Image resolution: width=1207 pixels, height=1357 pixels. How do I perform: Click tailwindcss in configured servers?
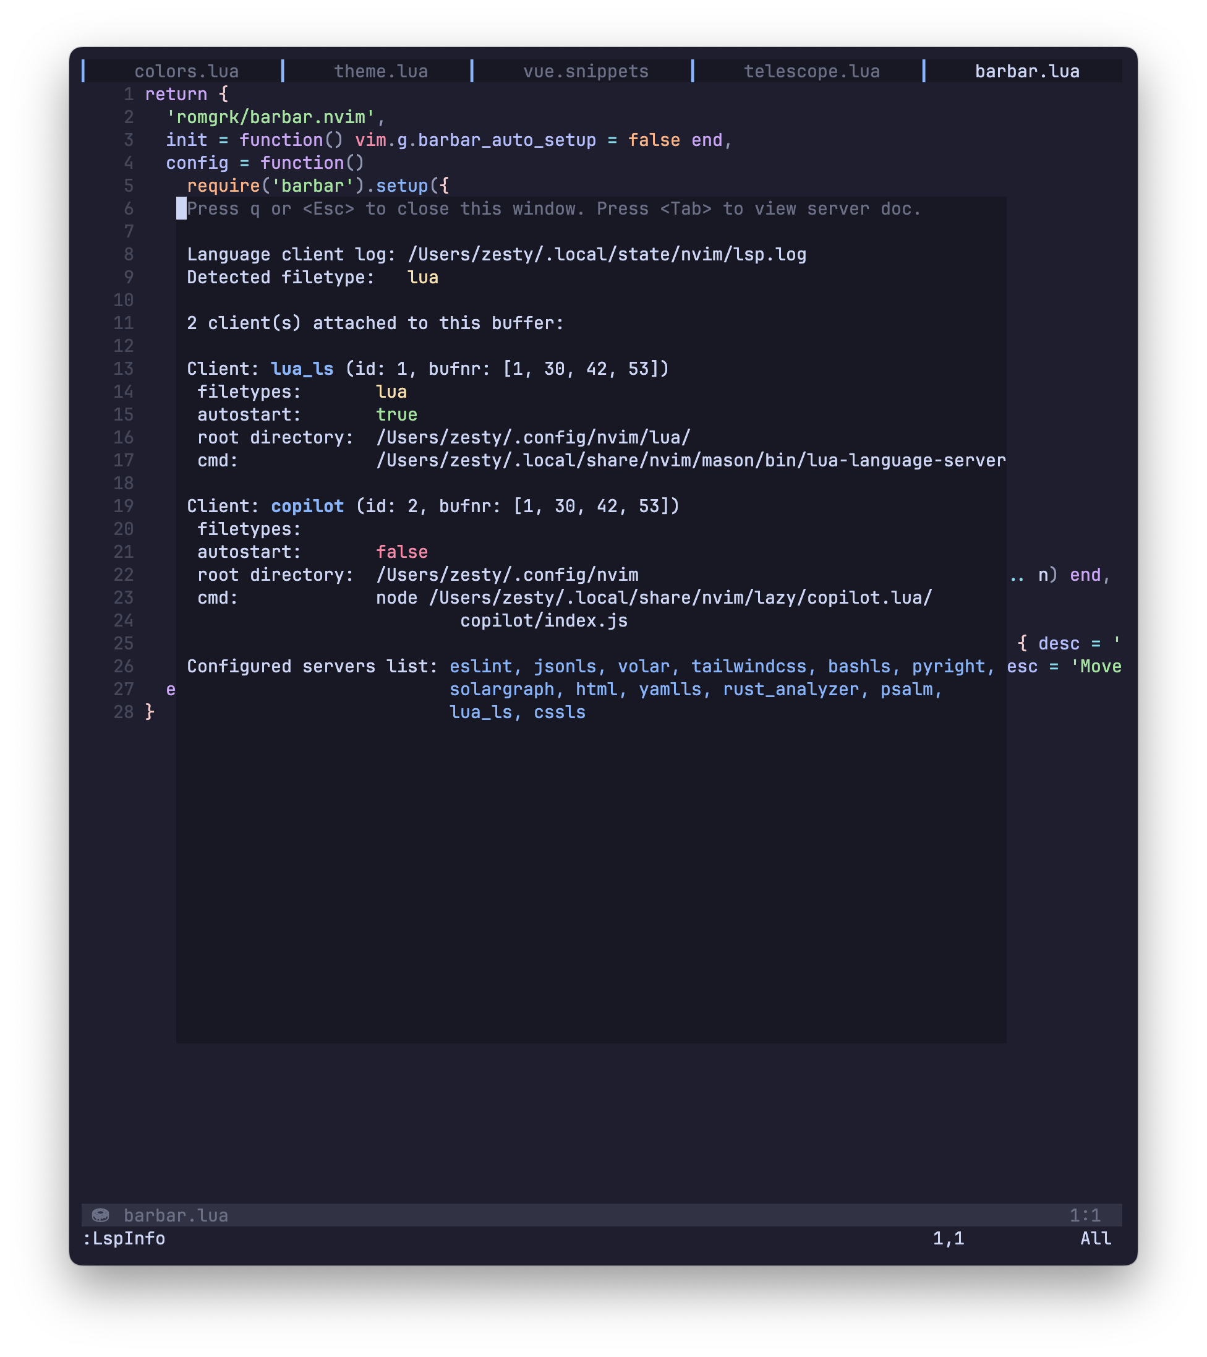[748, 666]
